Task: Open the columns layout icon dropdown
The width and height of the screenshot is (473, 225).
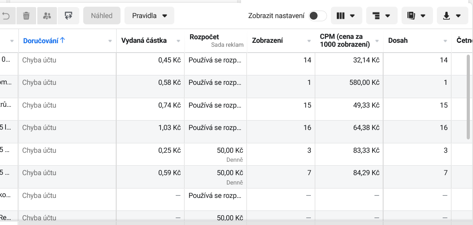Action: coord(346,16)
